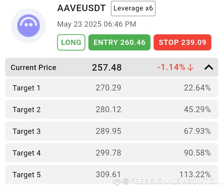The image size is (223, 189).
Task: Click the ENTRY 260.46 green badge
Action: click(119, 42)
